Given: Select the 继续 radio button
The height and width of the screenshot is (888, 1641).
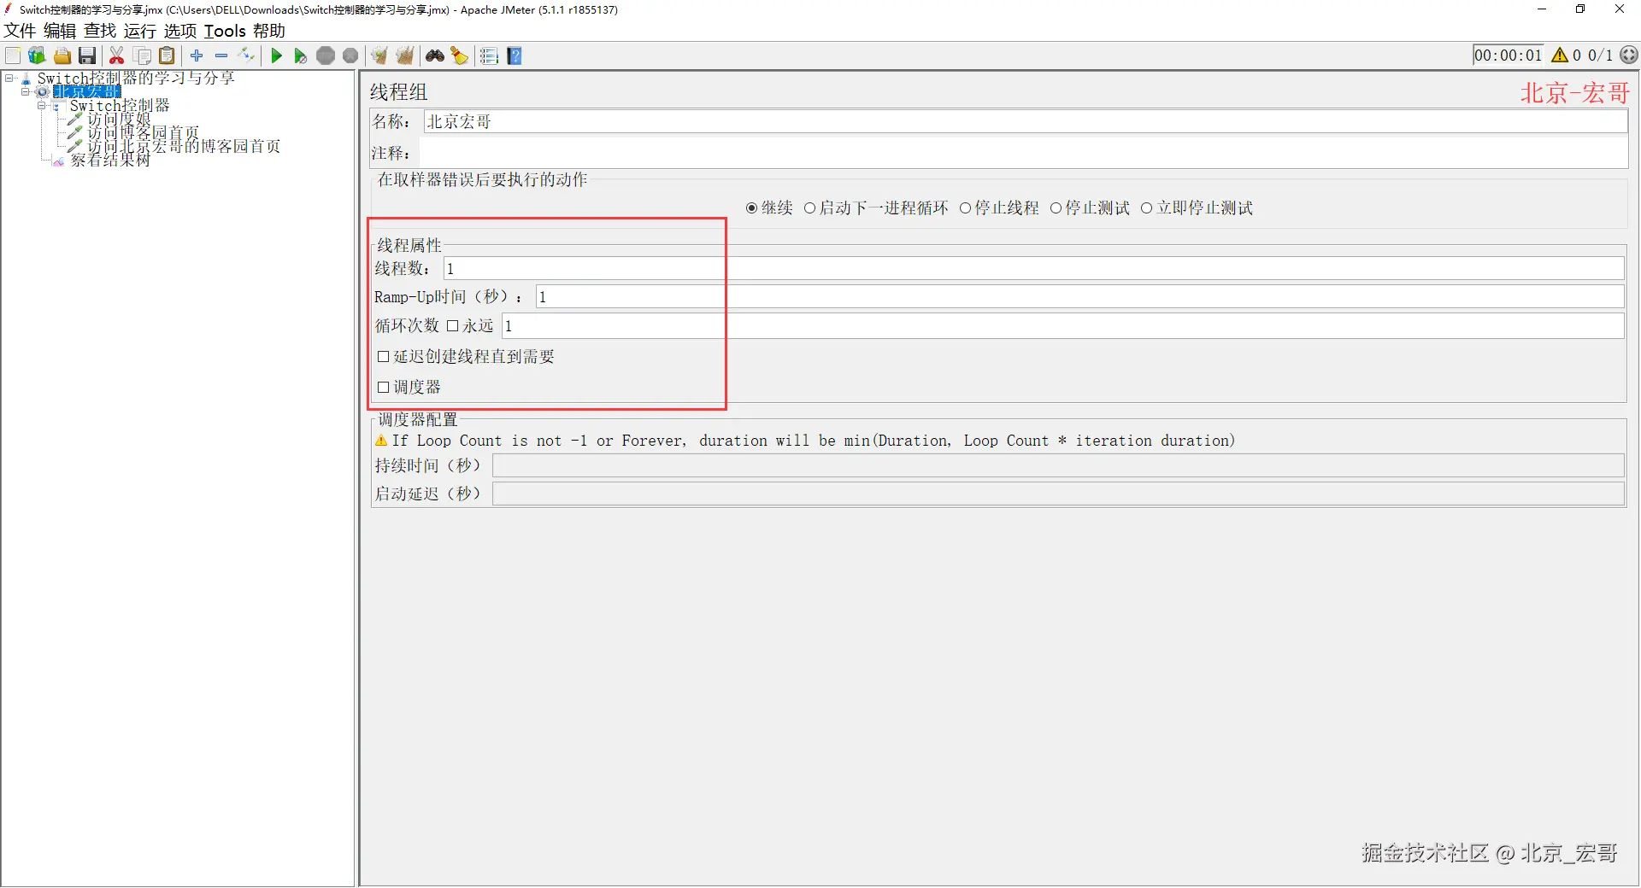Looking at the screenshot, I should point(751,208).
